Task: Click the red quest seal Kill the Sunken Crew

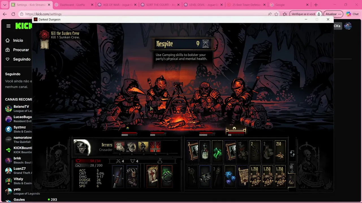Action: (x=44, y=35)
